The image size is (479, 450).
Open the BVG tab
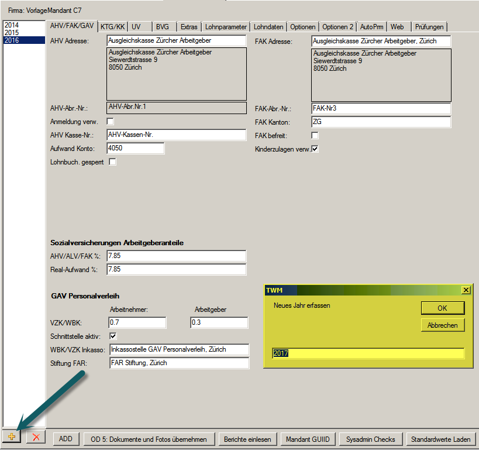[162, 27]
